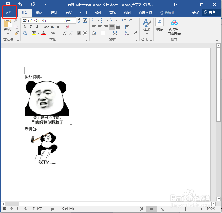Expand the Paste options arrow

8,34
